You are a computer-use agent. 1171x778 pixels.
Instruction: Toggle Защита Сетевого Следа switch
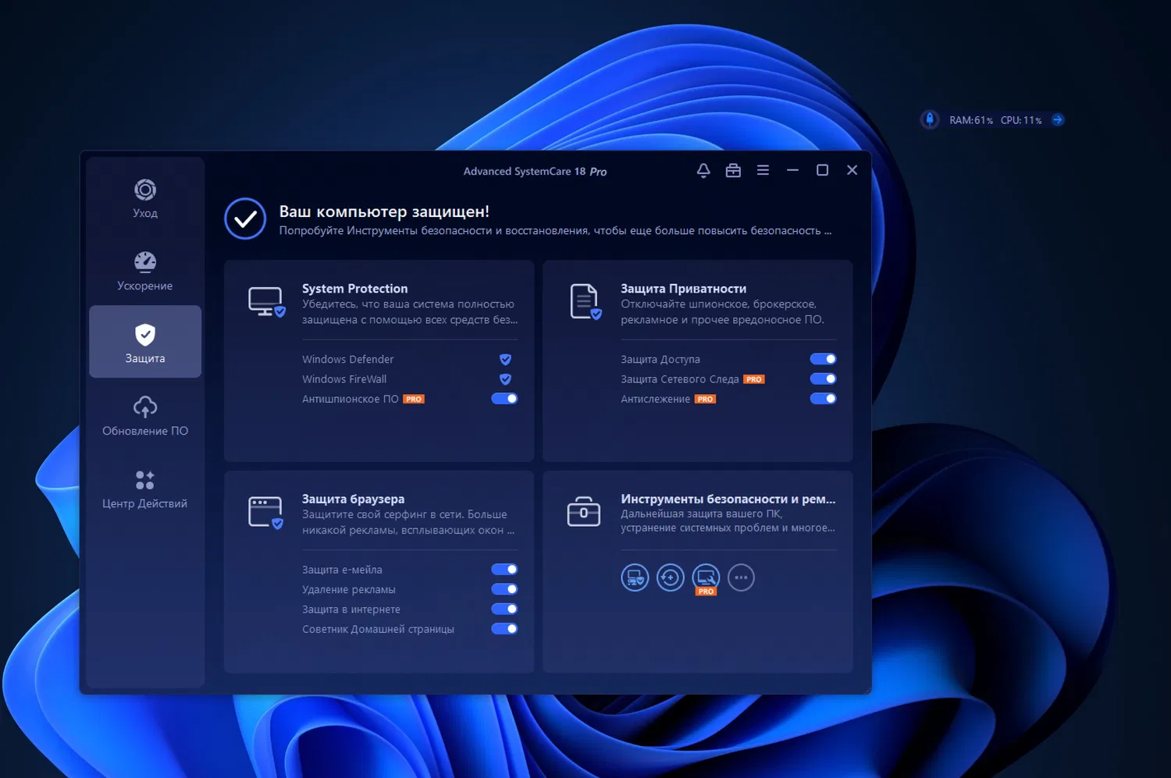tap(823, 378)
